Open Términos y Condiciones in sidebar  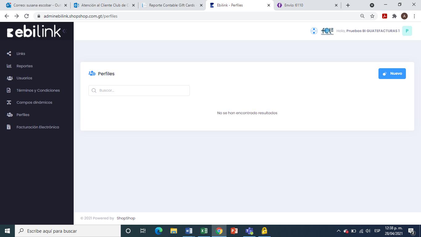(38, 90)
